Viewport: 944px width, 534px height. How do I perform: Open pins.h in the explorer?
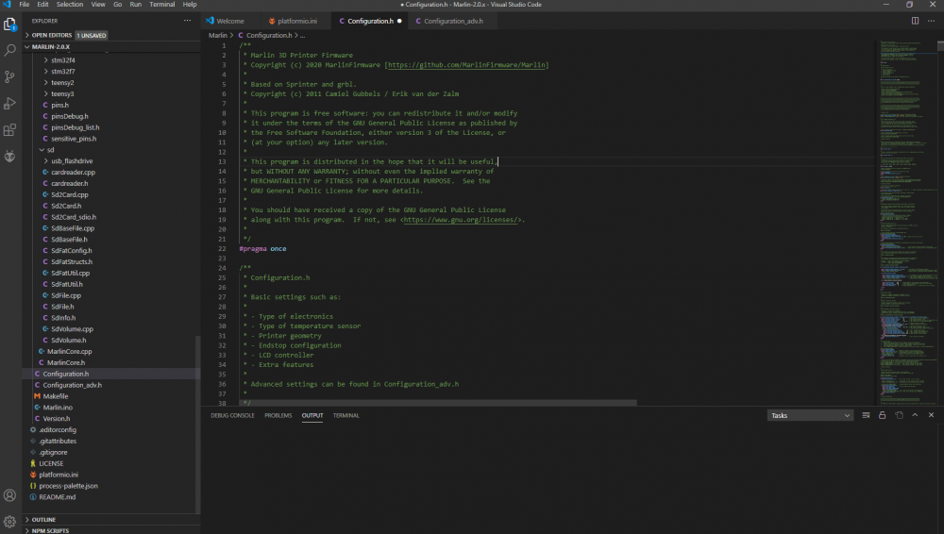pyautogui.click(x=59, y=105)
